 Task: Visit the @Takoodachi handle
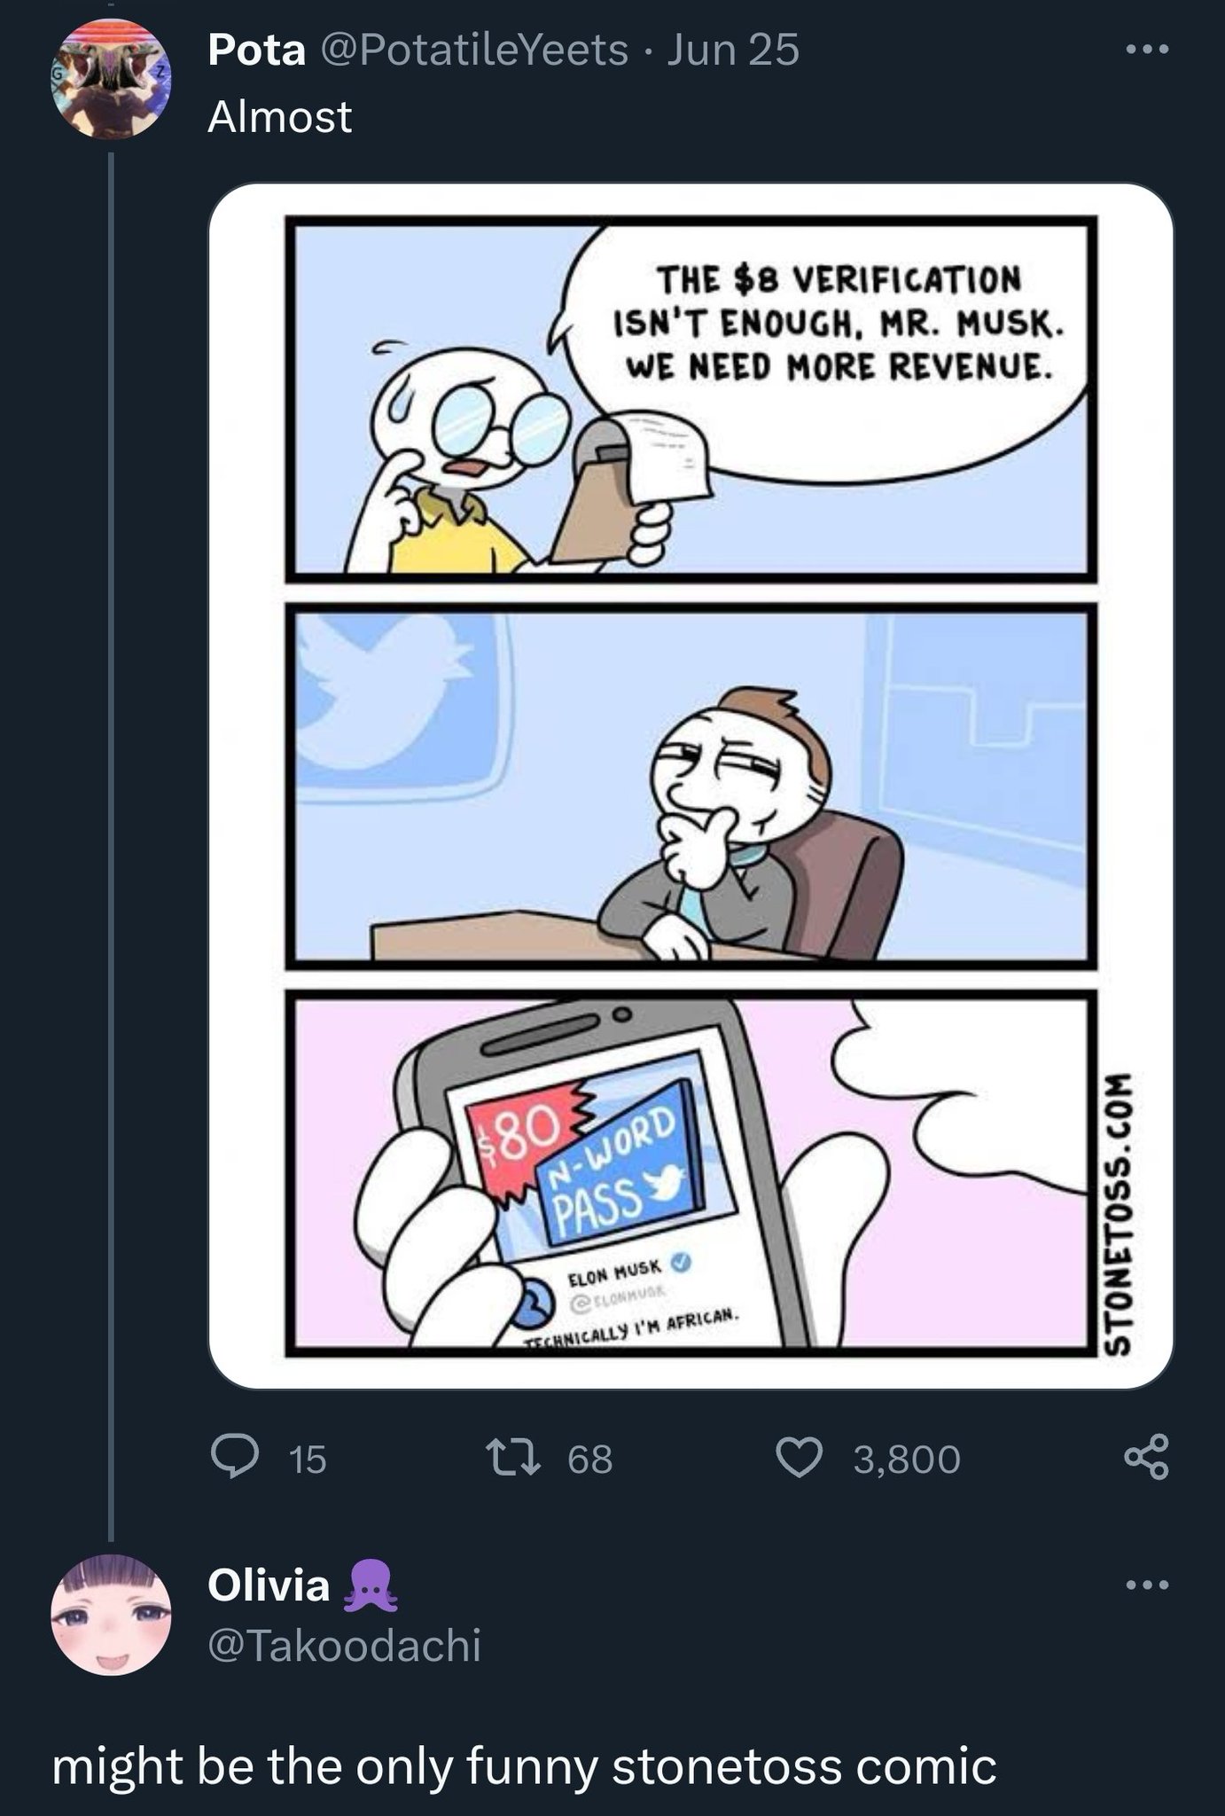point(344,1645)
